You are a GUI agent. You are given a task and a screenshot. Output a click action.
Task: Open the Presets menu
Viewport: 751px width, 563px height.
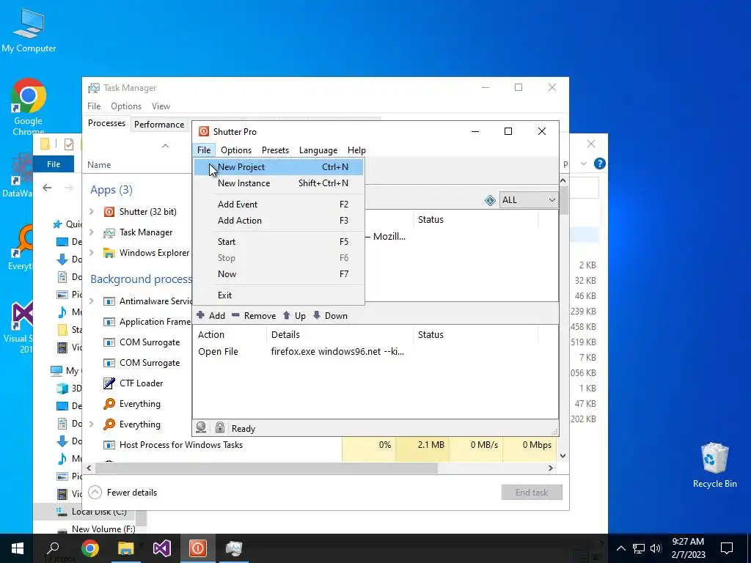(276, 150)
